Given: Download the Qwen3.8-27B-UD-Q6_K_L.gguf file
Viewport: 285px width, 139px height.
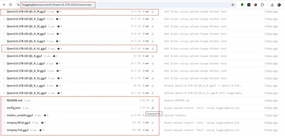Looking at the screenshot, I should pos(153,64).
